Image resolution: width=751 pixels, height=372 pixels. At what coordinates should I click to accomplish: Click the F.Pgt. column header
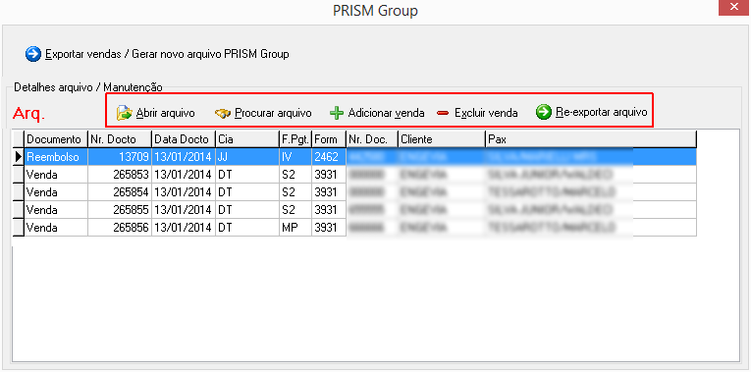[x=295, y=139]
